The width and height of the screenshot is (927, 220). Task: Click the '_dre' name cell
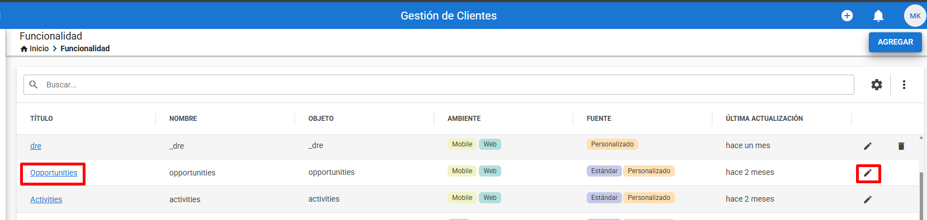tap(177, 146)
